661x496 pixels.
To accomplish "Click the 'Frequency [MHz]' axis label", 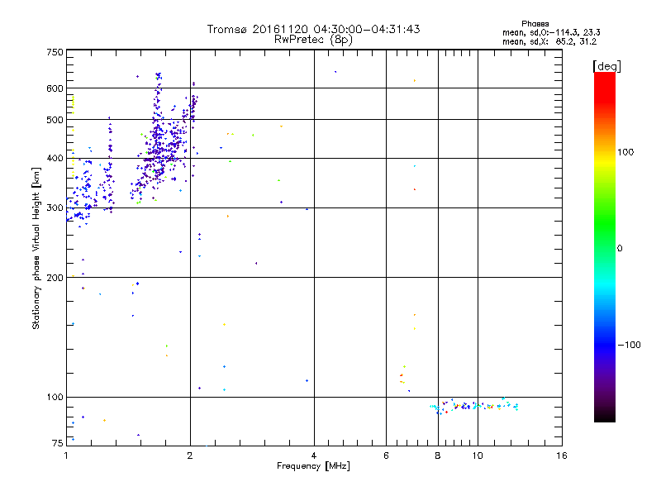I will [x=313, y=466].
